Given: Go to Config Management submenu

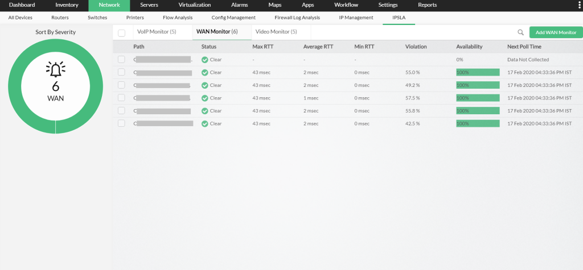Looking at the screenshot, I should coord(233,18).
